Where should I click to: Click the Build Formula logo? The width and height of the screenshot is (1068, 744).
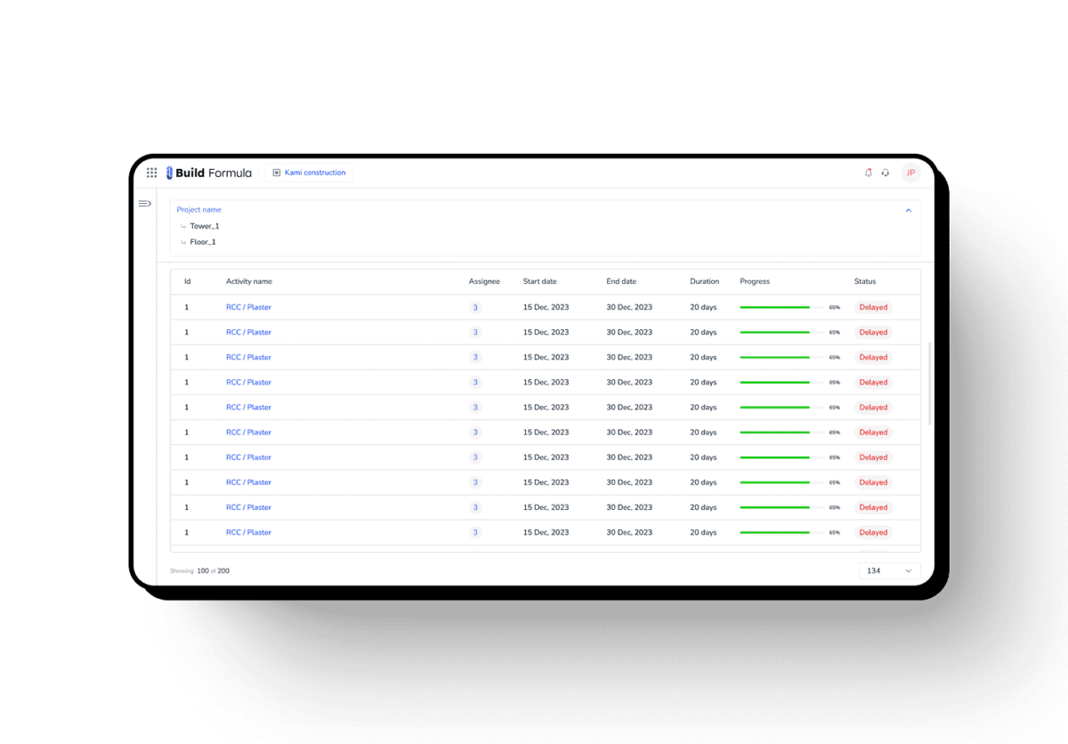pyautogui.click(x=209, y=173)
